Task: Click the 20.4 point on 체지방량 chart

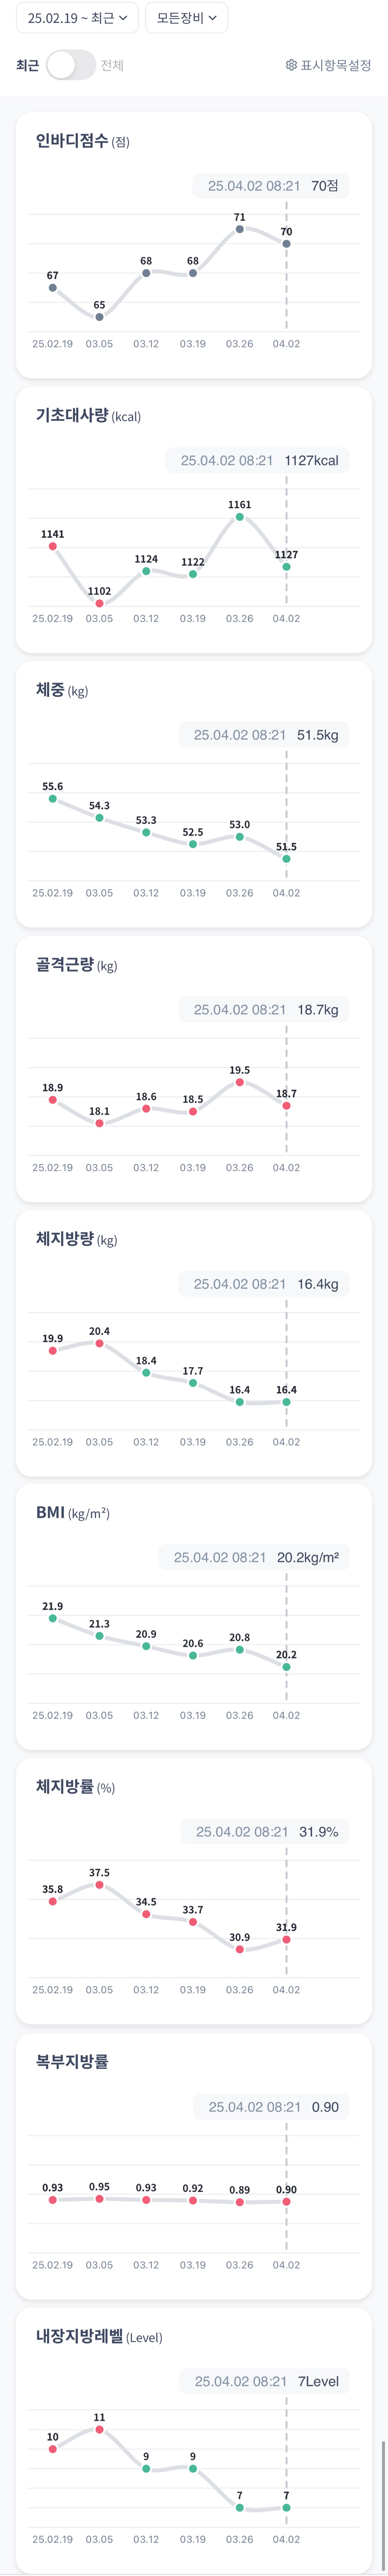Action: (x=99, y=1343)
